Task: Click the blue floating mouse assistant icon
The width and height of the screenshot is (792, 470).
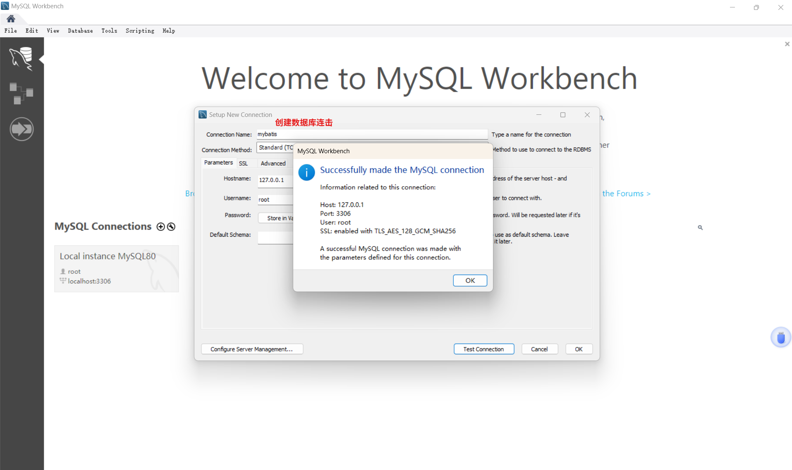Action: (x=781, y=337)
